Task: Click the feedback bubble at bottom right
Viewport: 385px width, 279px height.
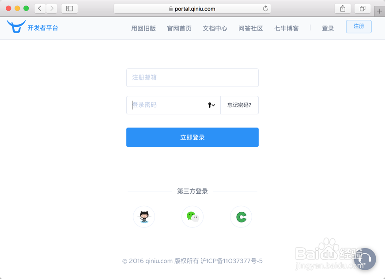Action: click(365, 260)
